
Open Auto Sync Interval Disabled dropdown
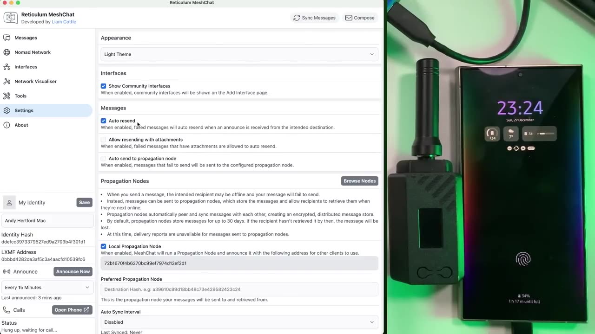pyautogui.click(x=239, y=322)
